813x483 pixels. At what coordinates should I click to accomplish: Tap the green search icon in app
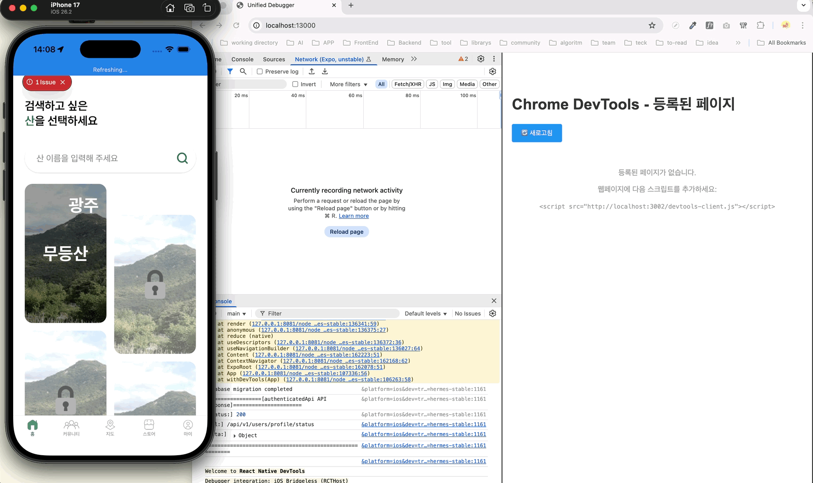click(x=182, y=158)
